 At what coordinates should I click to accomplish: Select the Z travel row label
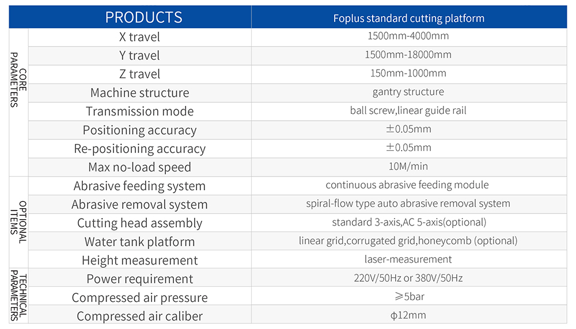click(x=139, y=74)
